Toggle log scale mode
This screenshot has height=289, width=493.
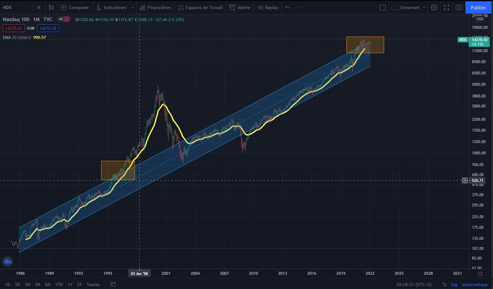point(454,284)
